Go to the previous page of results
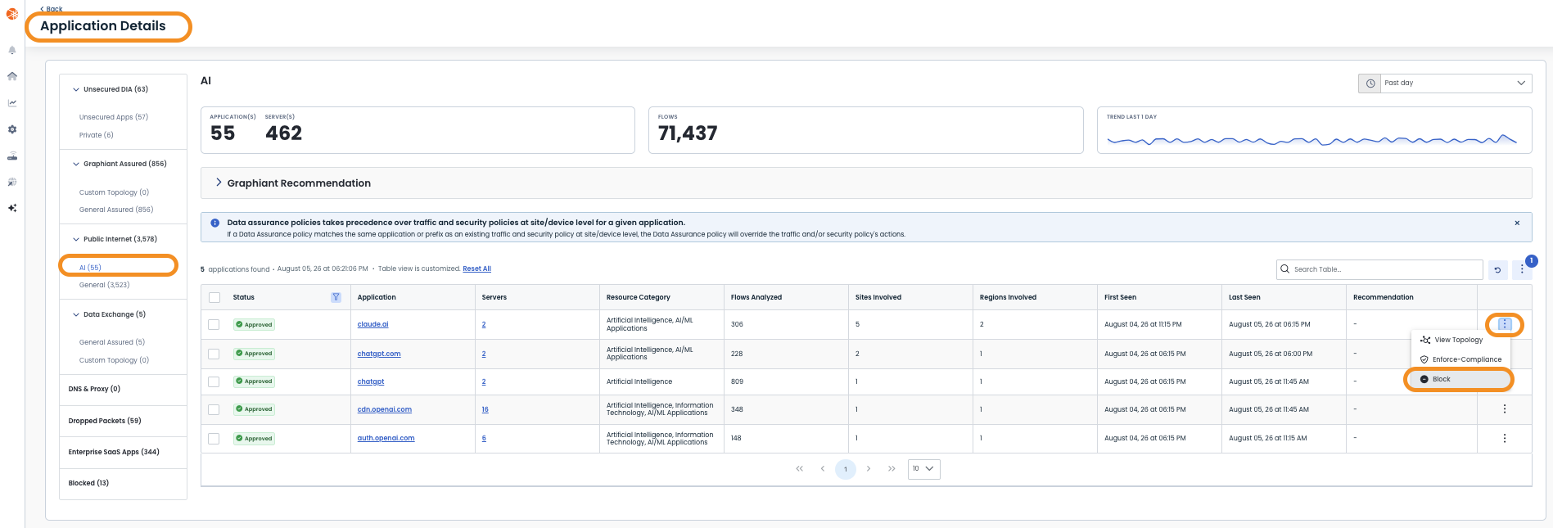Viewport: 1553px width, 528px height. (x=823, y=469)
